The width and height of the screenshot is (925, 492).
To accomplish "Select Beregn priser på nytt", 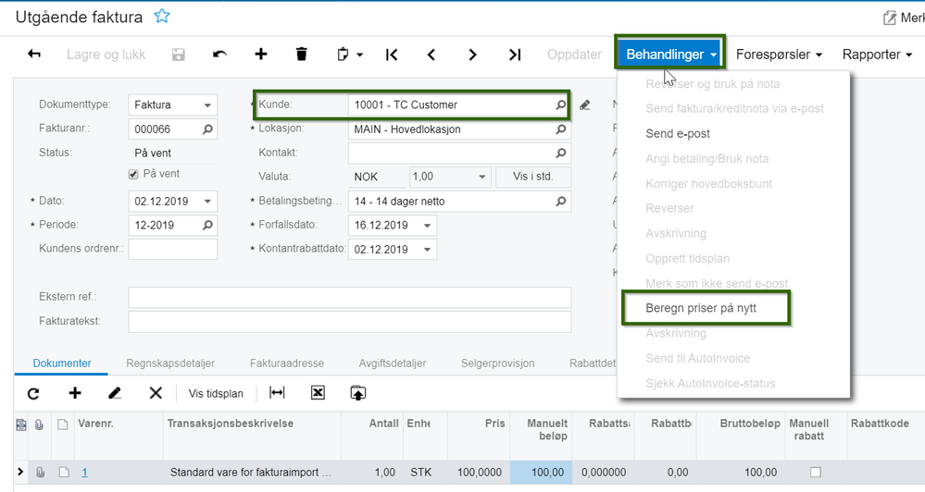I will [701, 308].
